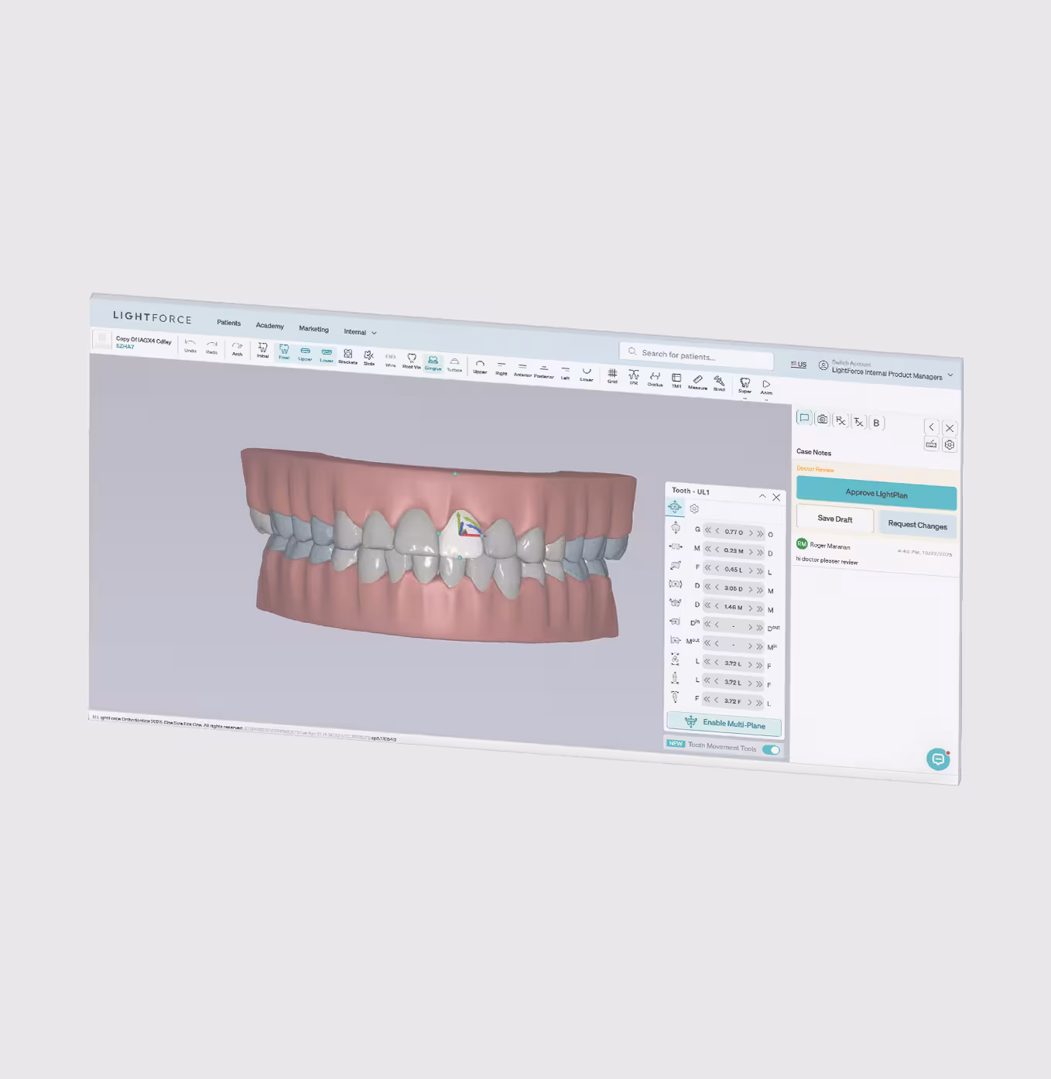Switch to Posterior view
Viewport: 1051px width, 1079px height.
544,372
